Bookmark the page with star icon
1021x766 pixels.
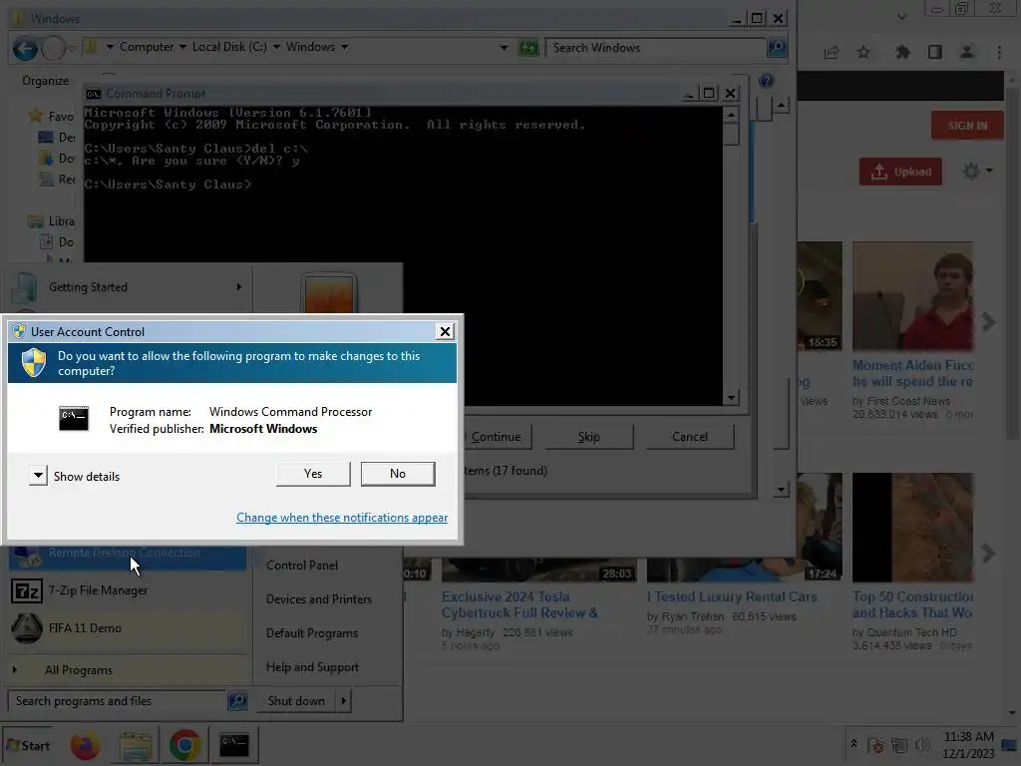[x=863, y=52]
